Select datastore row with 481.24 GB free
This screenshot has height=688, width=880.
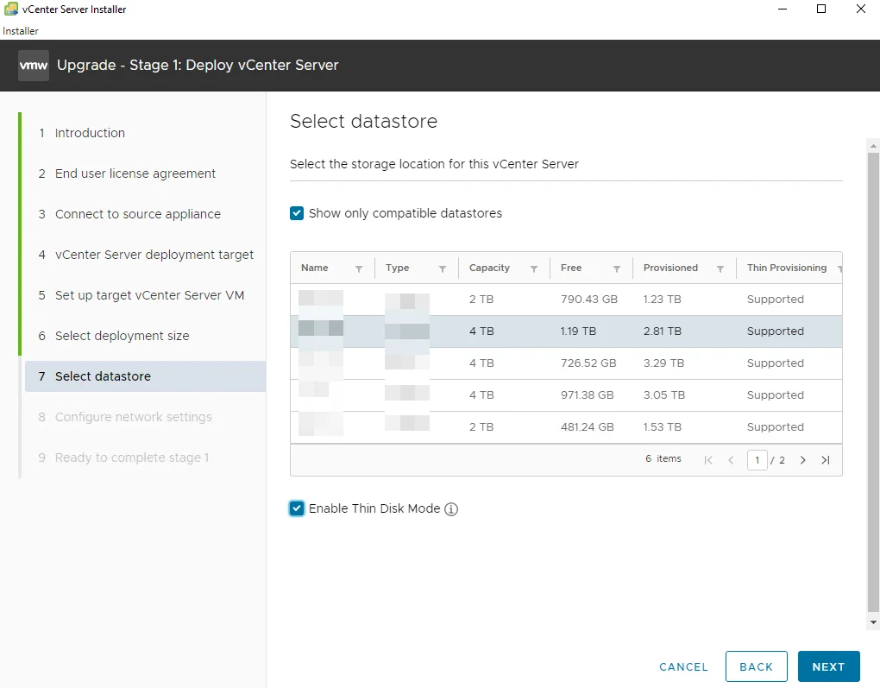[566, 427]
